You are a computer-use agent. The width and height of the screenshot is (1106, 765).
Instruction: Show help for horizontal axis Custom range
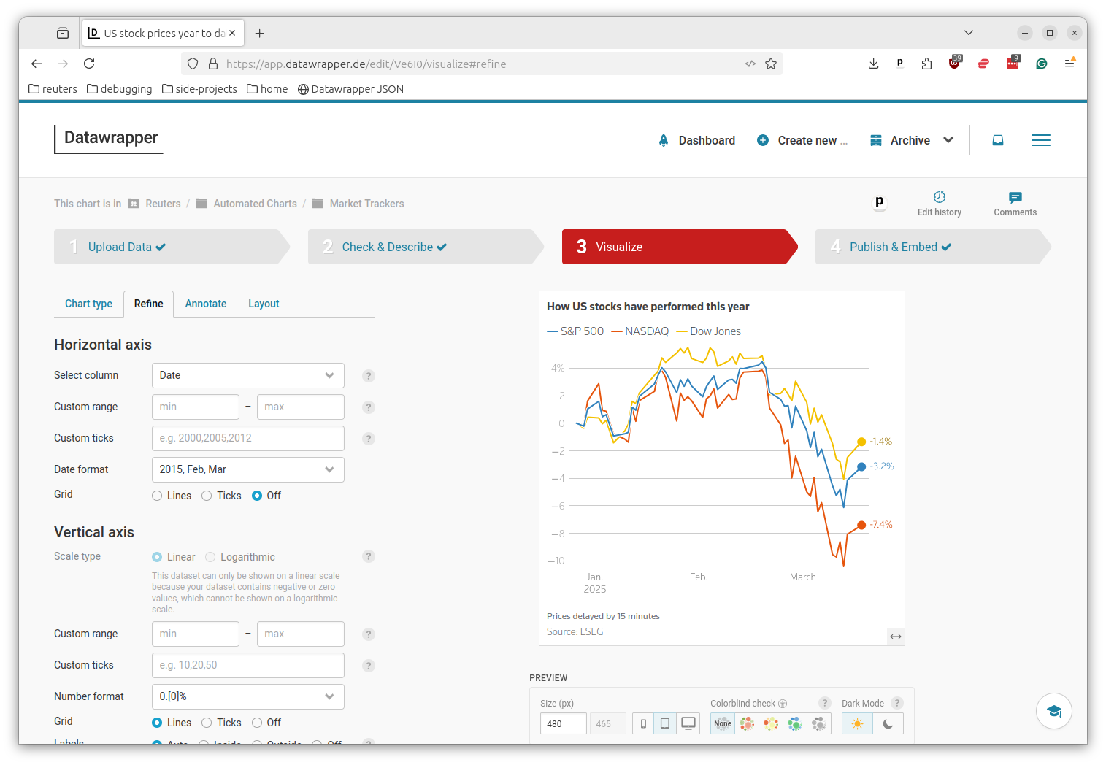369,407
